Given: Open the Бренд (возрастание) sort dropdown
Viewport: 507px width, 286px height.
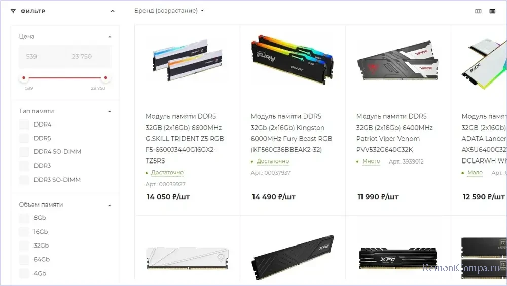Looking at the screenshot, I should click(x=169, y=11).
